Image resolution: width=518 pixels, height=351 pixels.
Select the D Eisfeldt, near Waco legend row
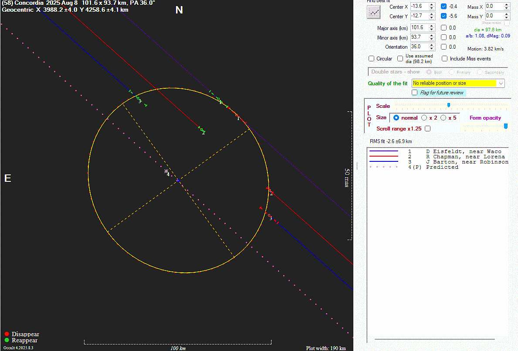coord(439,151)
